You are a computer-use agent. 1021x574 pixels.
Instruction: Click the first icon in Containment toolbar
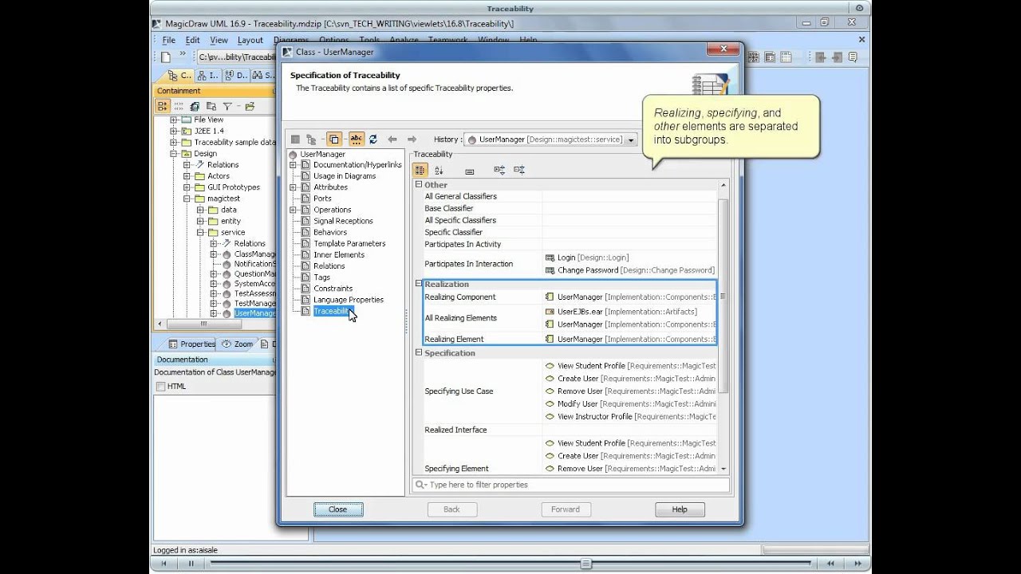point(163,106)
